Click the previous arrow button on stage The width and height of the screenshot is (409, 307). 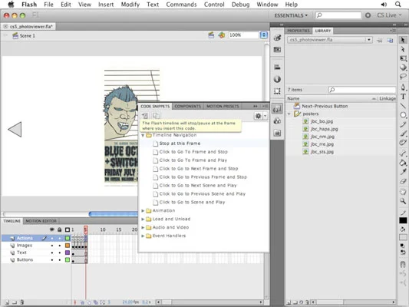(15, 130)
